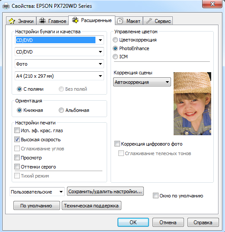Select Альбомная orientation
Screen dimensions: 225x232
[x=61, y=110]
